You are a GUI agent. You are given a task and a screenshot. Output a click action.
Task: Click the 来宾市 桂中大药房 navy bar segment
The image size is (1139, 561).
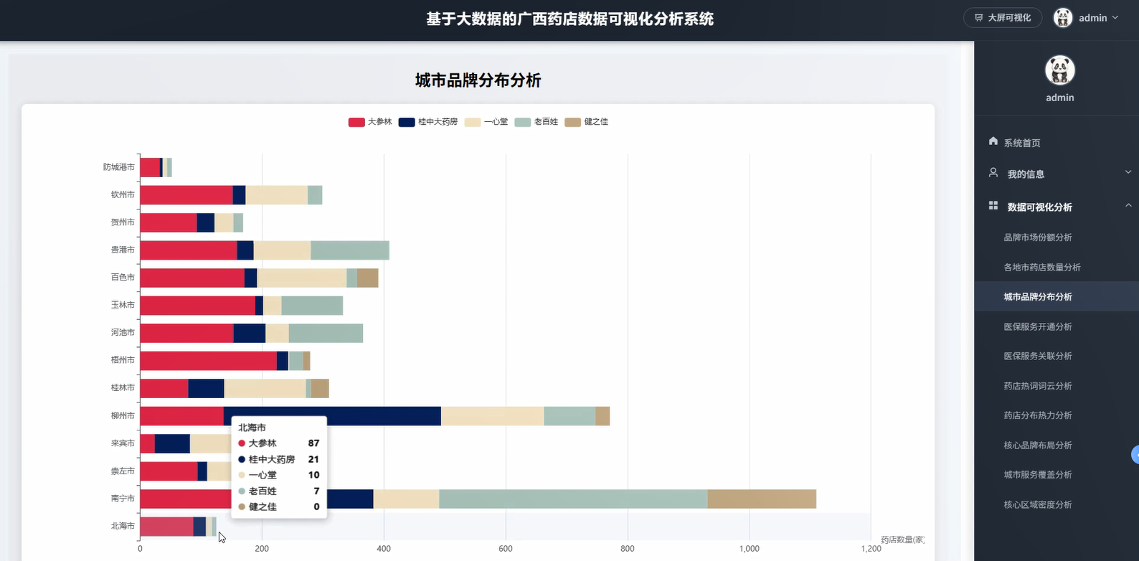172,444
